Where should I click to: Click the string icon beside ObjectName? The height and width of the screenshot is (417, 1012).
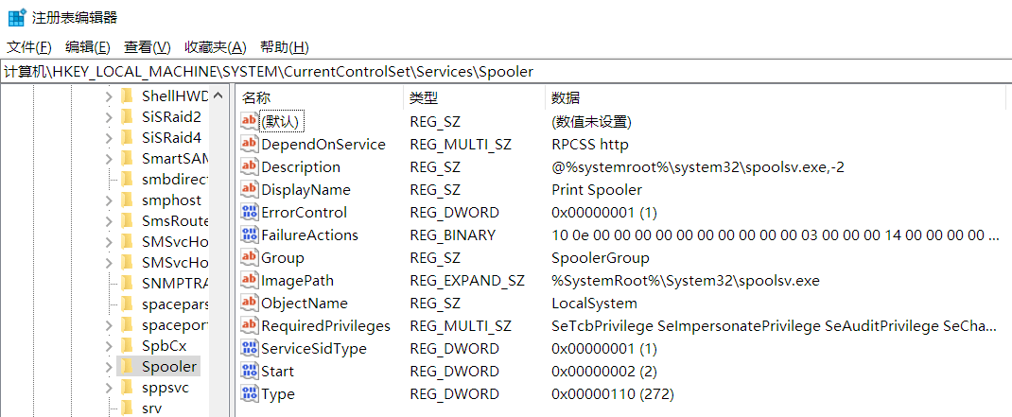(x=250, y=304)
